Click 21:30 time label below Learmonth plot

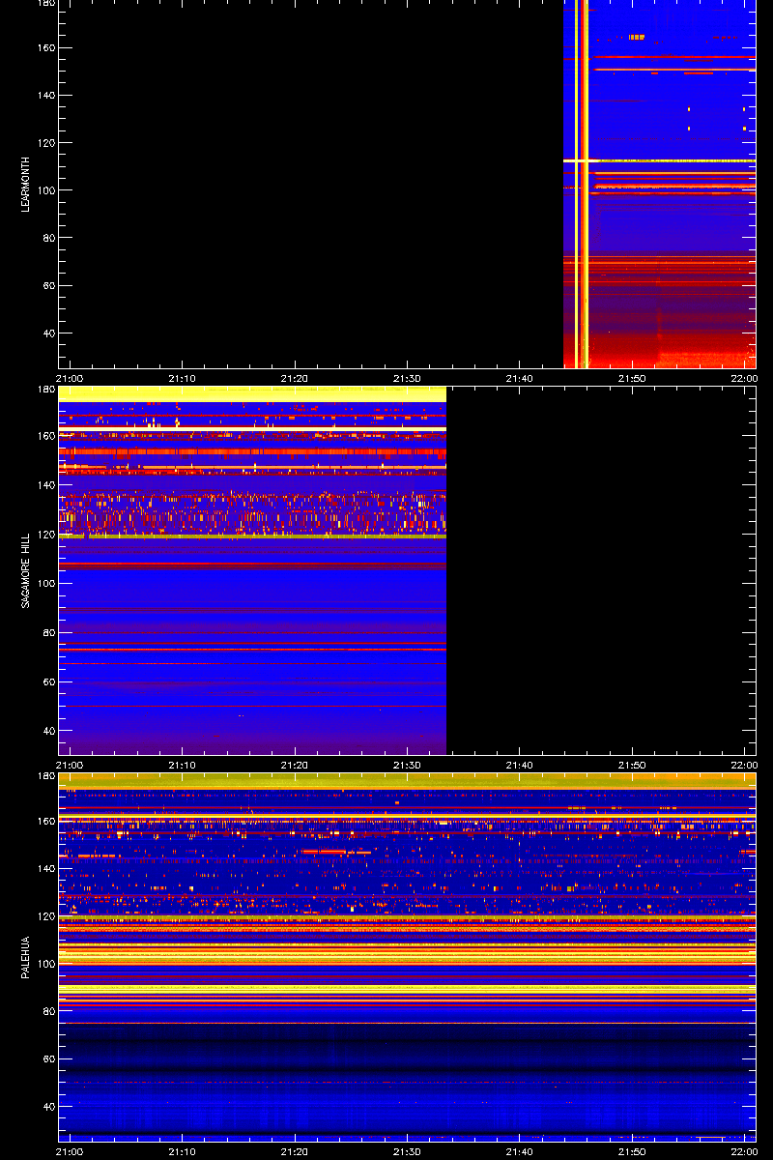(x=407, y=378)
